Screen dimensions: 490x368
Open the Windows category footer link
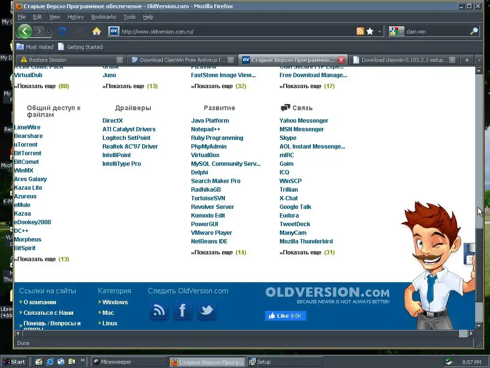pyautogui.click(x=115, y=302)
